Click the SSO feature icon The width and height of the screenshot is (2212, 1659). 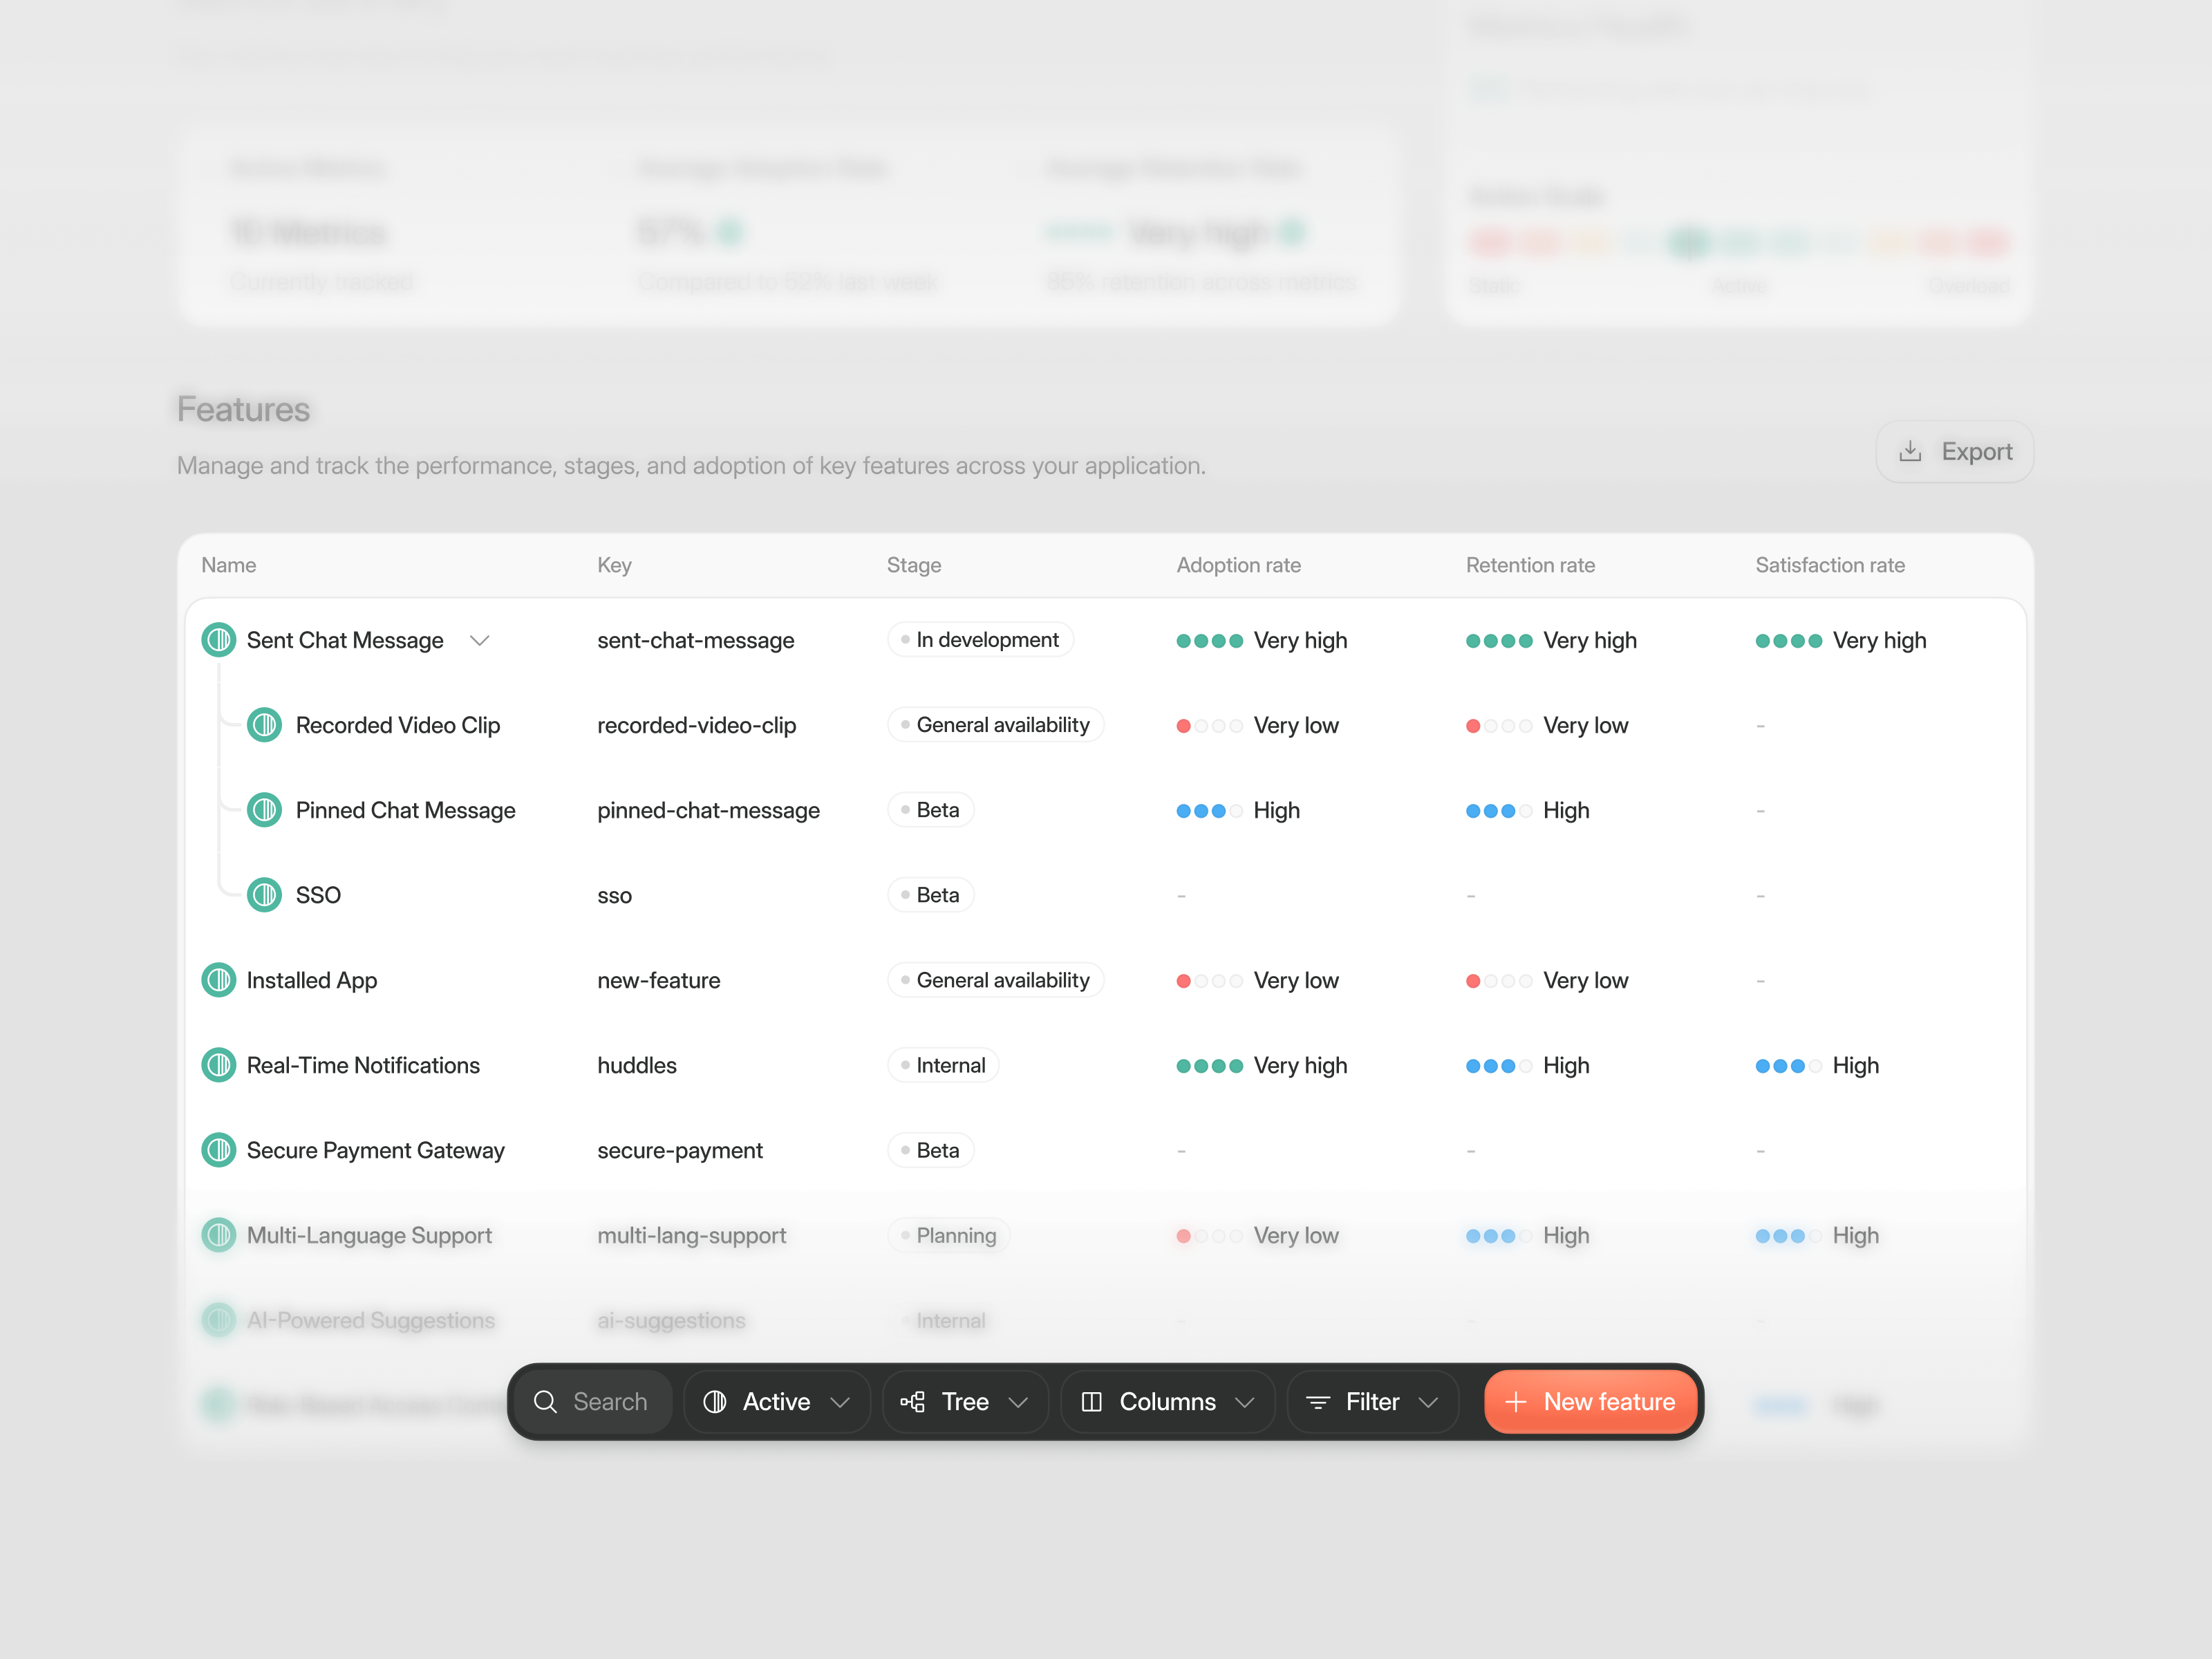click(x=264, y=895)
